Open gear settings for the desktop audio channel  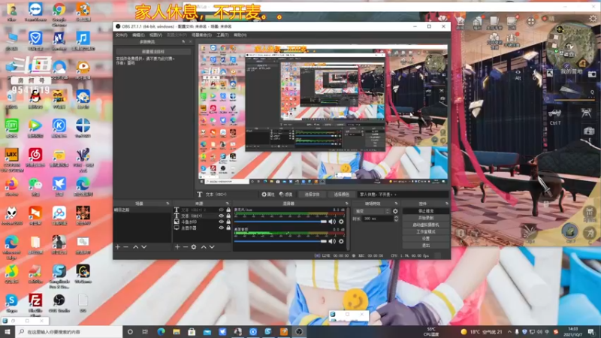click(341, 241)
